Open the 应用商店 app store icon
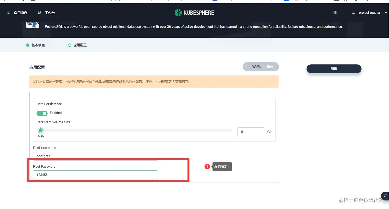Screen dimensions: 389x209 (x=9, y=13)
